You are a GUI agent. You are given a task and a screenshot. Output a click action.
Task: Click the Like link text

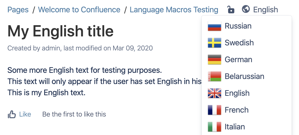tap(25, 114)
